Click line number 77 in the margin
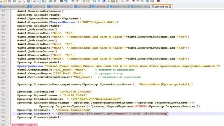This screenshot has width=224, height=126. pyautogui.click(x=3, y=114)
